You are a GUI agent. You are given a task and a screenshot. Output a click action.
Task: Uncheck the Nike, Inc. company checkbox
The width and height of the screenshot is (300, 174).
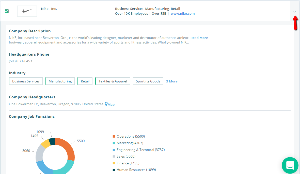coord(7,11)
